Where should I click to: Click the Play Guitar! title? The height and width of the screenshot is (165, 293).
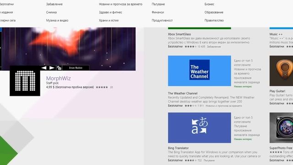(277, 91)
